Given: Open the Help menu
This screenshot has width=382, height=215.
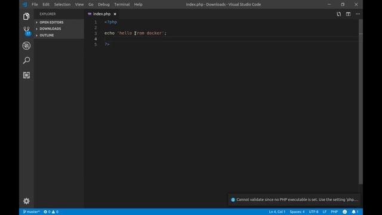Looking at the screenshot, I should pos(138,4).
